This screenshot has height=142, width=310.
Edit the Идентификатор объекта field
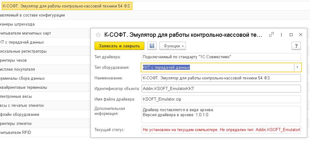[x=221, y=88]
